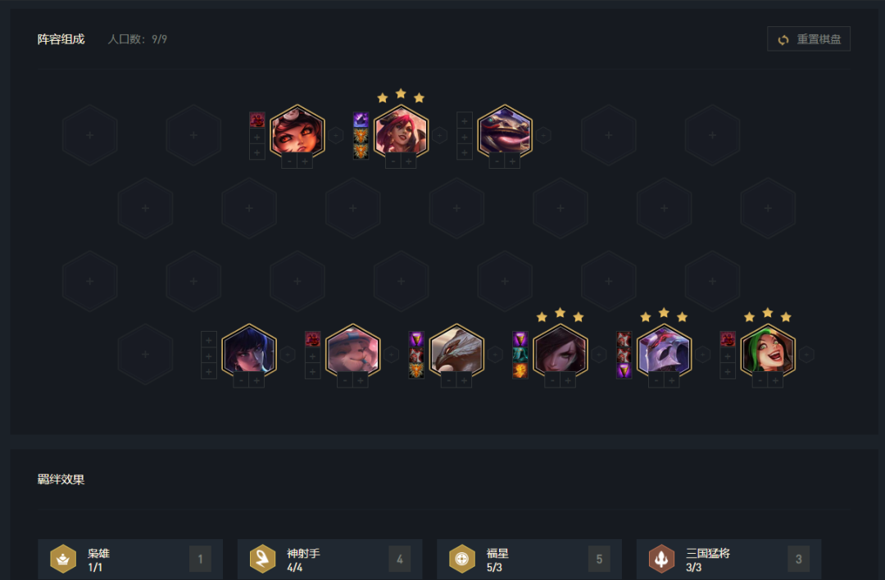
Task: Select the blue-haired champion in bottom row
Action: [x=249, y=351]
